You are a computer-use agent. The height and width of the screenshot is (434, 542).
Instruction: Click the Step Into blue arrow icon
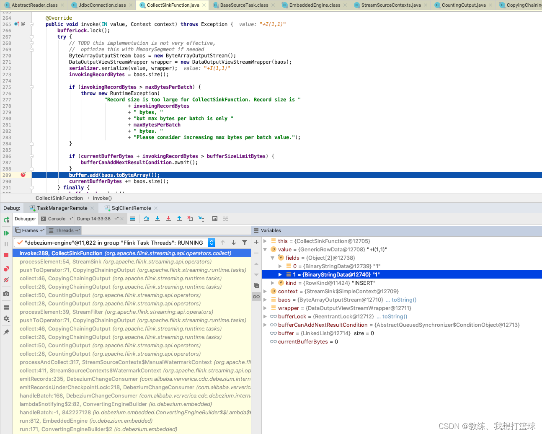[x=157, y=219]
